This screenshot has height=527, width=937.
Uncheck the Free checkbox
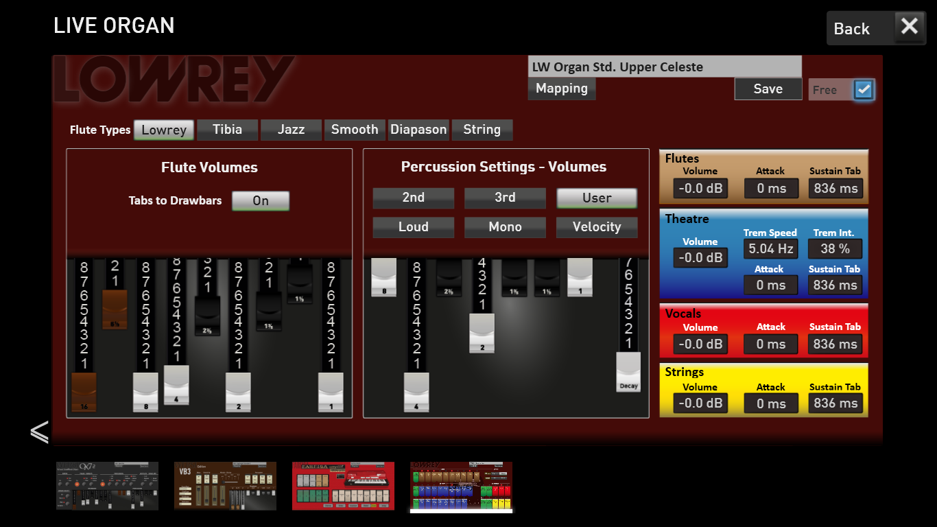pyautogui.click(x=864, y=90)
